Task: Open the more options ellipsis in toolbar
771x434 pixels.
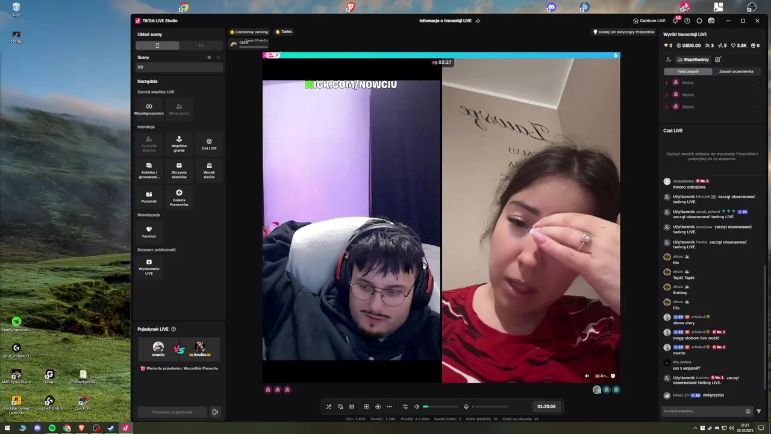Action: point(389,406)
